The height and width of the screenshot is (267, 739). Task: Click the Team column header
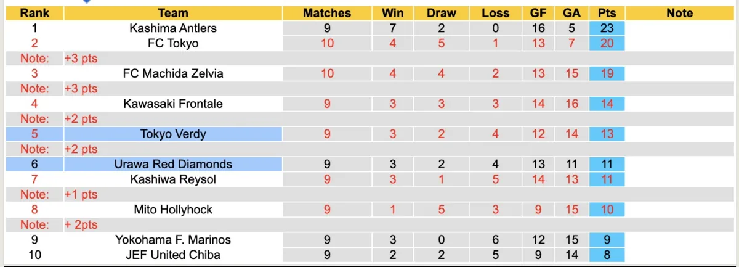[173, 13]
